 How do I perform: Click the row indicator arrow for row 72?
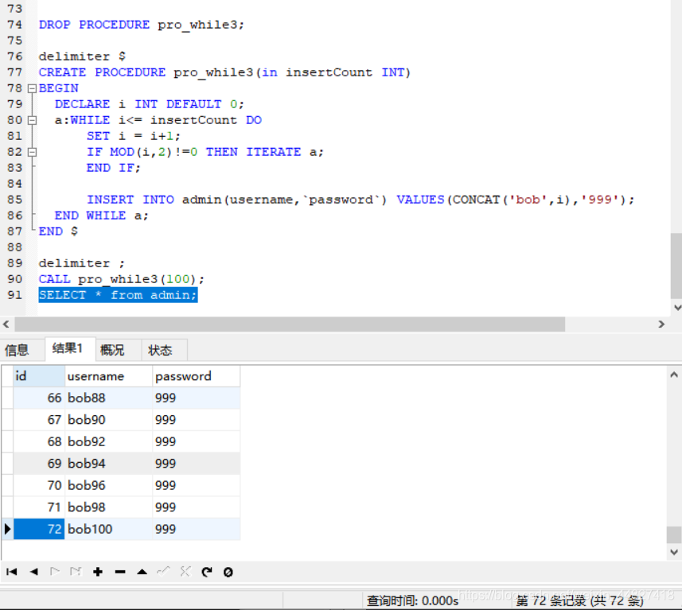point(7,529)
